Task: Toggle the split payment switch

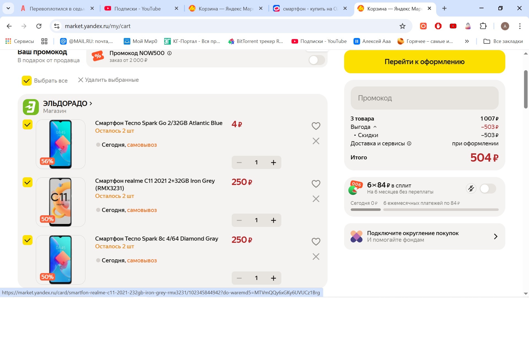Action: coord(488,189)
